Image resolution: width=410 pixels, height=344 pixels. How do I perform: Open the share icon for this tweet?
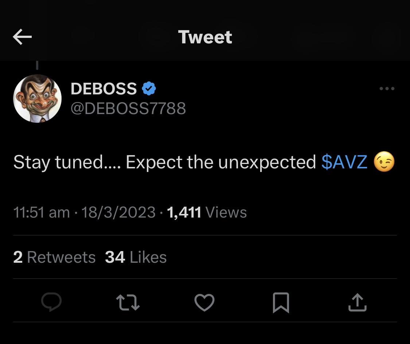(357, 302)
